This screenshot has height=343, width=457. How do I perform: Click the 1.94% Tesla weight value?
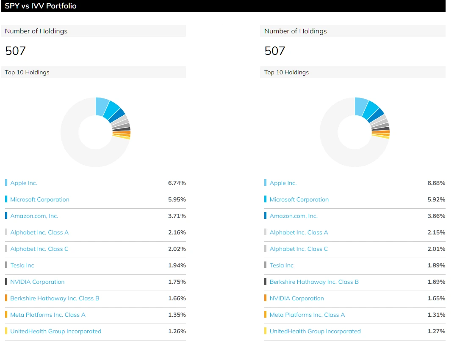click(x=177, y=265)
